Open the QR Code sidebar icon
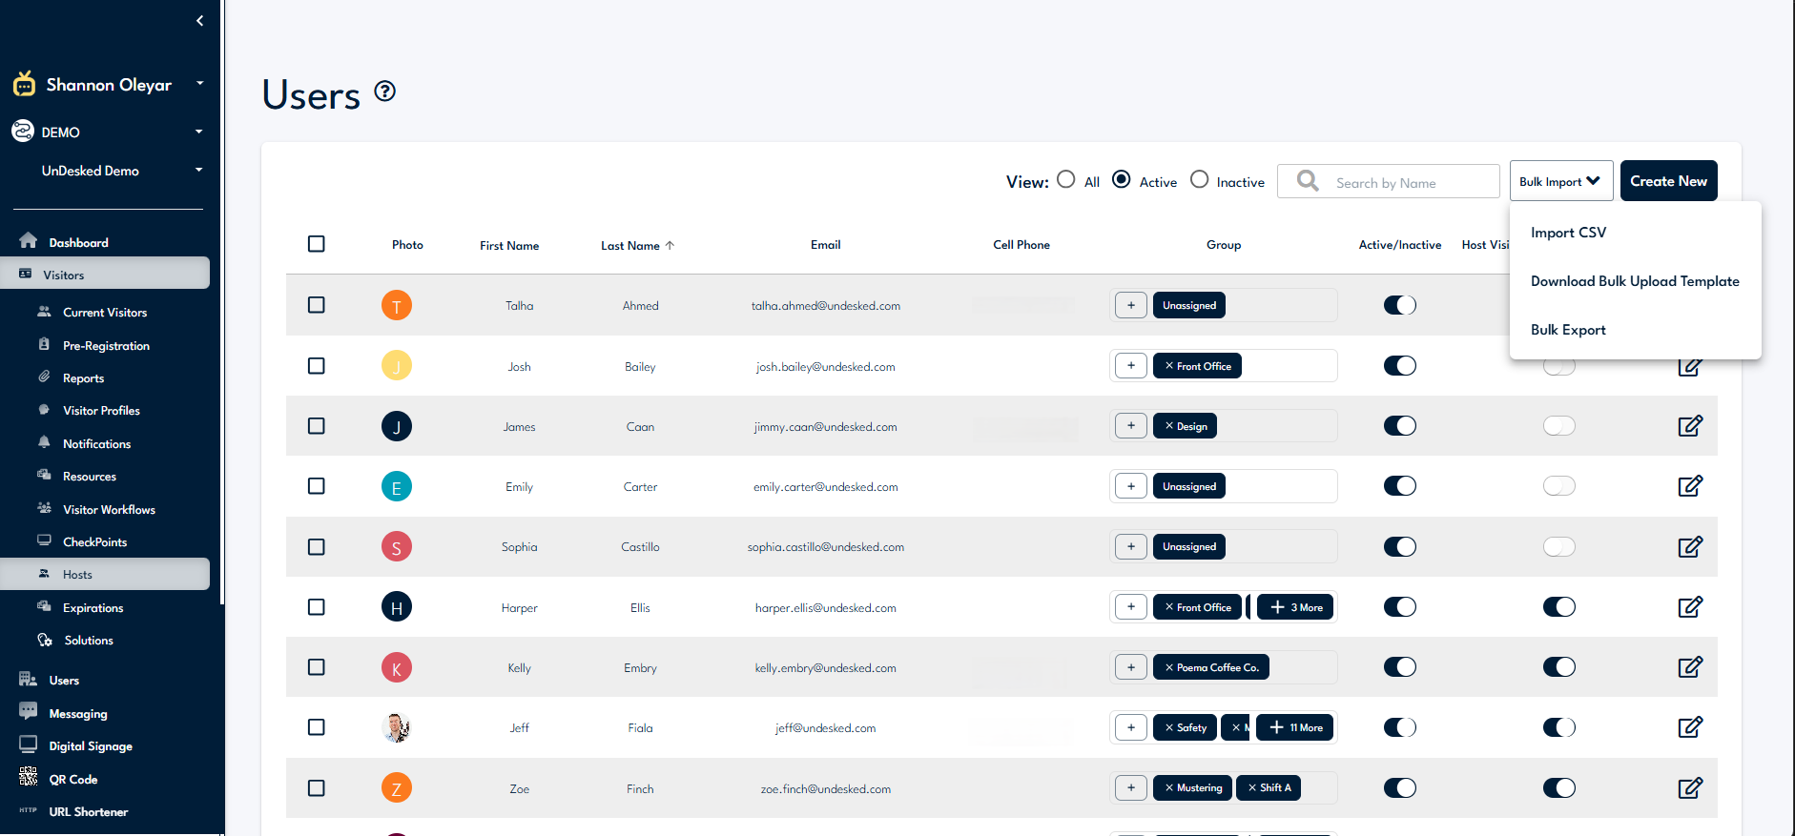The height and width of the screenshot is (836, 1795). 29,778
